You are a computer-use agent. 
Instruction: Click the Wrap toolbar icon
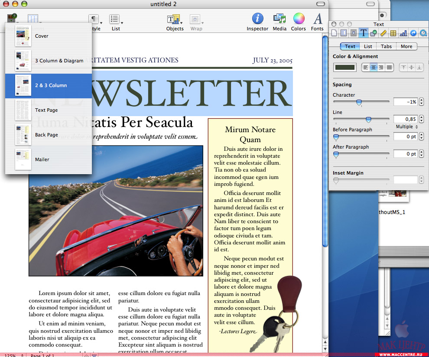click(x=195, y=19)
